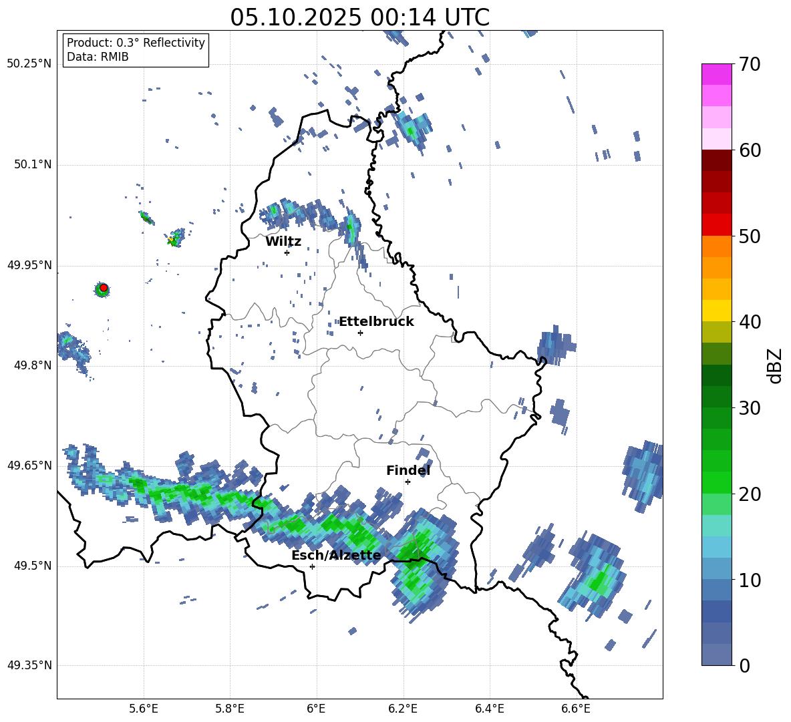Image resolution: width=791 pixels, height=722 pixels.
Task: Click the Findel city label
Action: pos(408,470)
